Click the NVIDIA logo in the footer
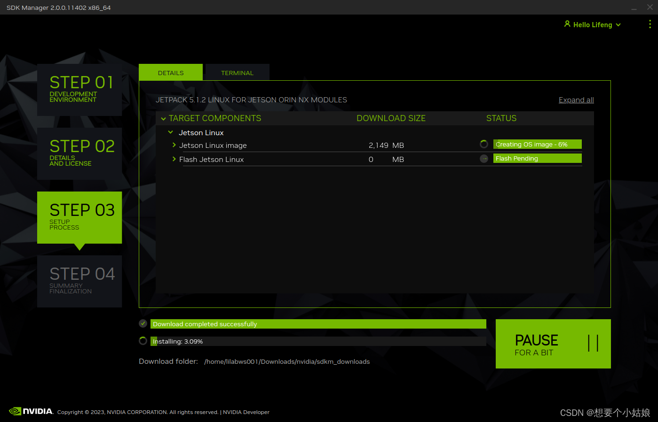 click(31, 411)
